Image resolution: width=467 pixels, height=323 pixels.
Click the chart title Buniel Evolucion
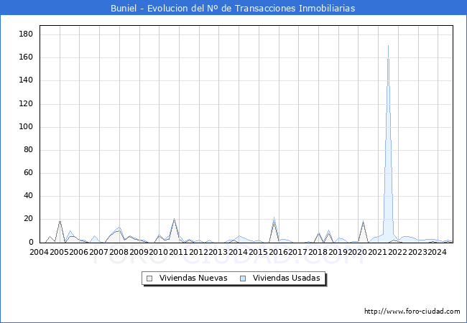tap(233, 8)
